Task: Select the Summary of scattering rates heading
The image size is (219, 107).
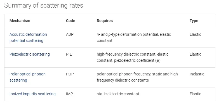Action: click(x=44, y=6)
